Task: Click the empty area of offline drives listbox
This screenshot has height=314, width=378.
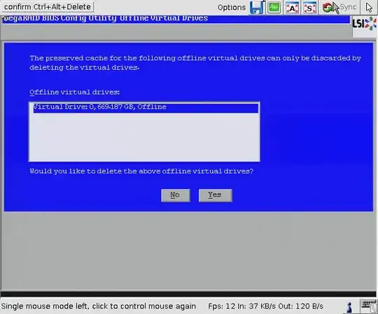Action: point(144,137)
